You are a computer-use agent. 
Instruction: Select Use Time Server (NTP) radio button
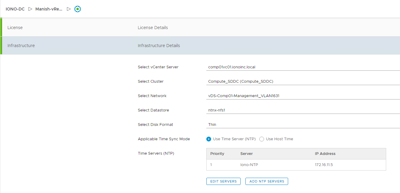coord(209,139)
